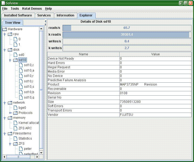Select the bge0 network interface icon
This screenshot has height=162, width=194.
(15, 108)
